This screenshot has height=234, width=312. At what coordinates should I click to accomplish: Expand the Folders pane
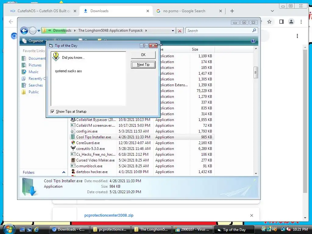[x=64, y=172]
